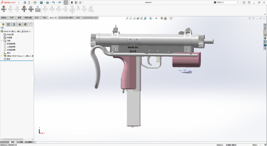Select the Mates folder in tree
The width and height of the screenshot is (267, 146).
click(x=7, y=59)
